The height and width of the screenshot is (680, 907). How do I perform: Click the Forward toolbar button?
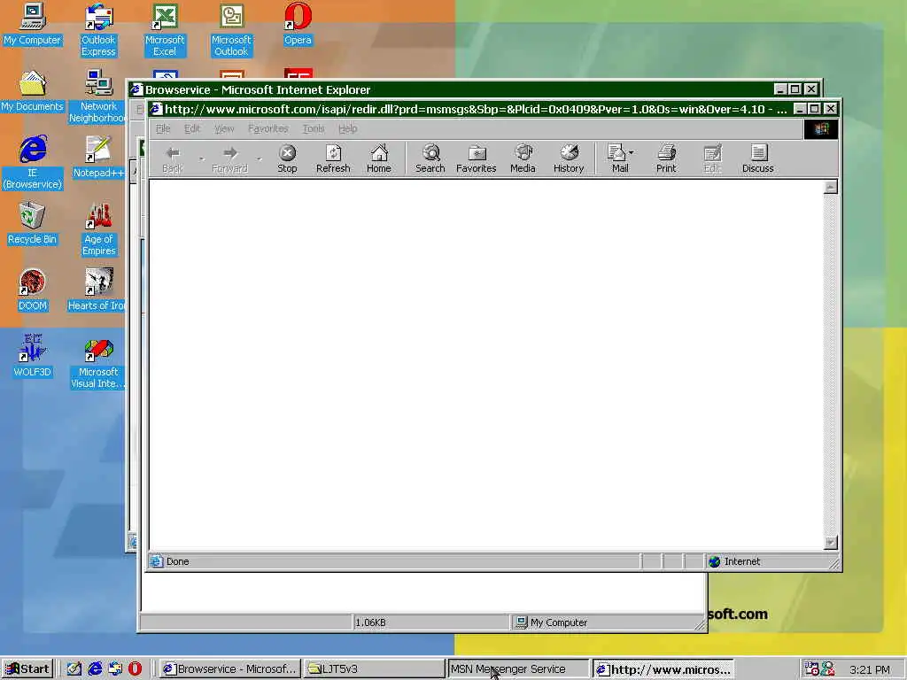coord(229,158)
